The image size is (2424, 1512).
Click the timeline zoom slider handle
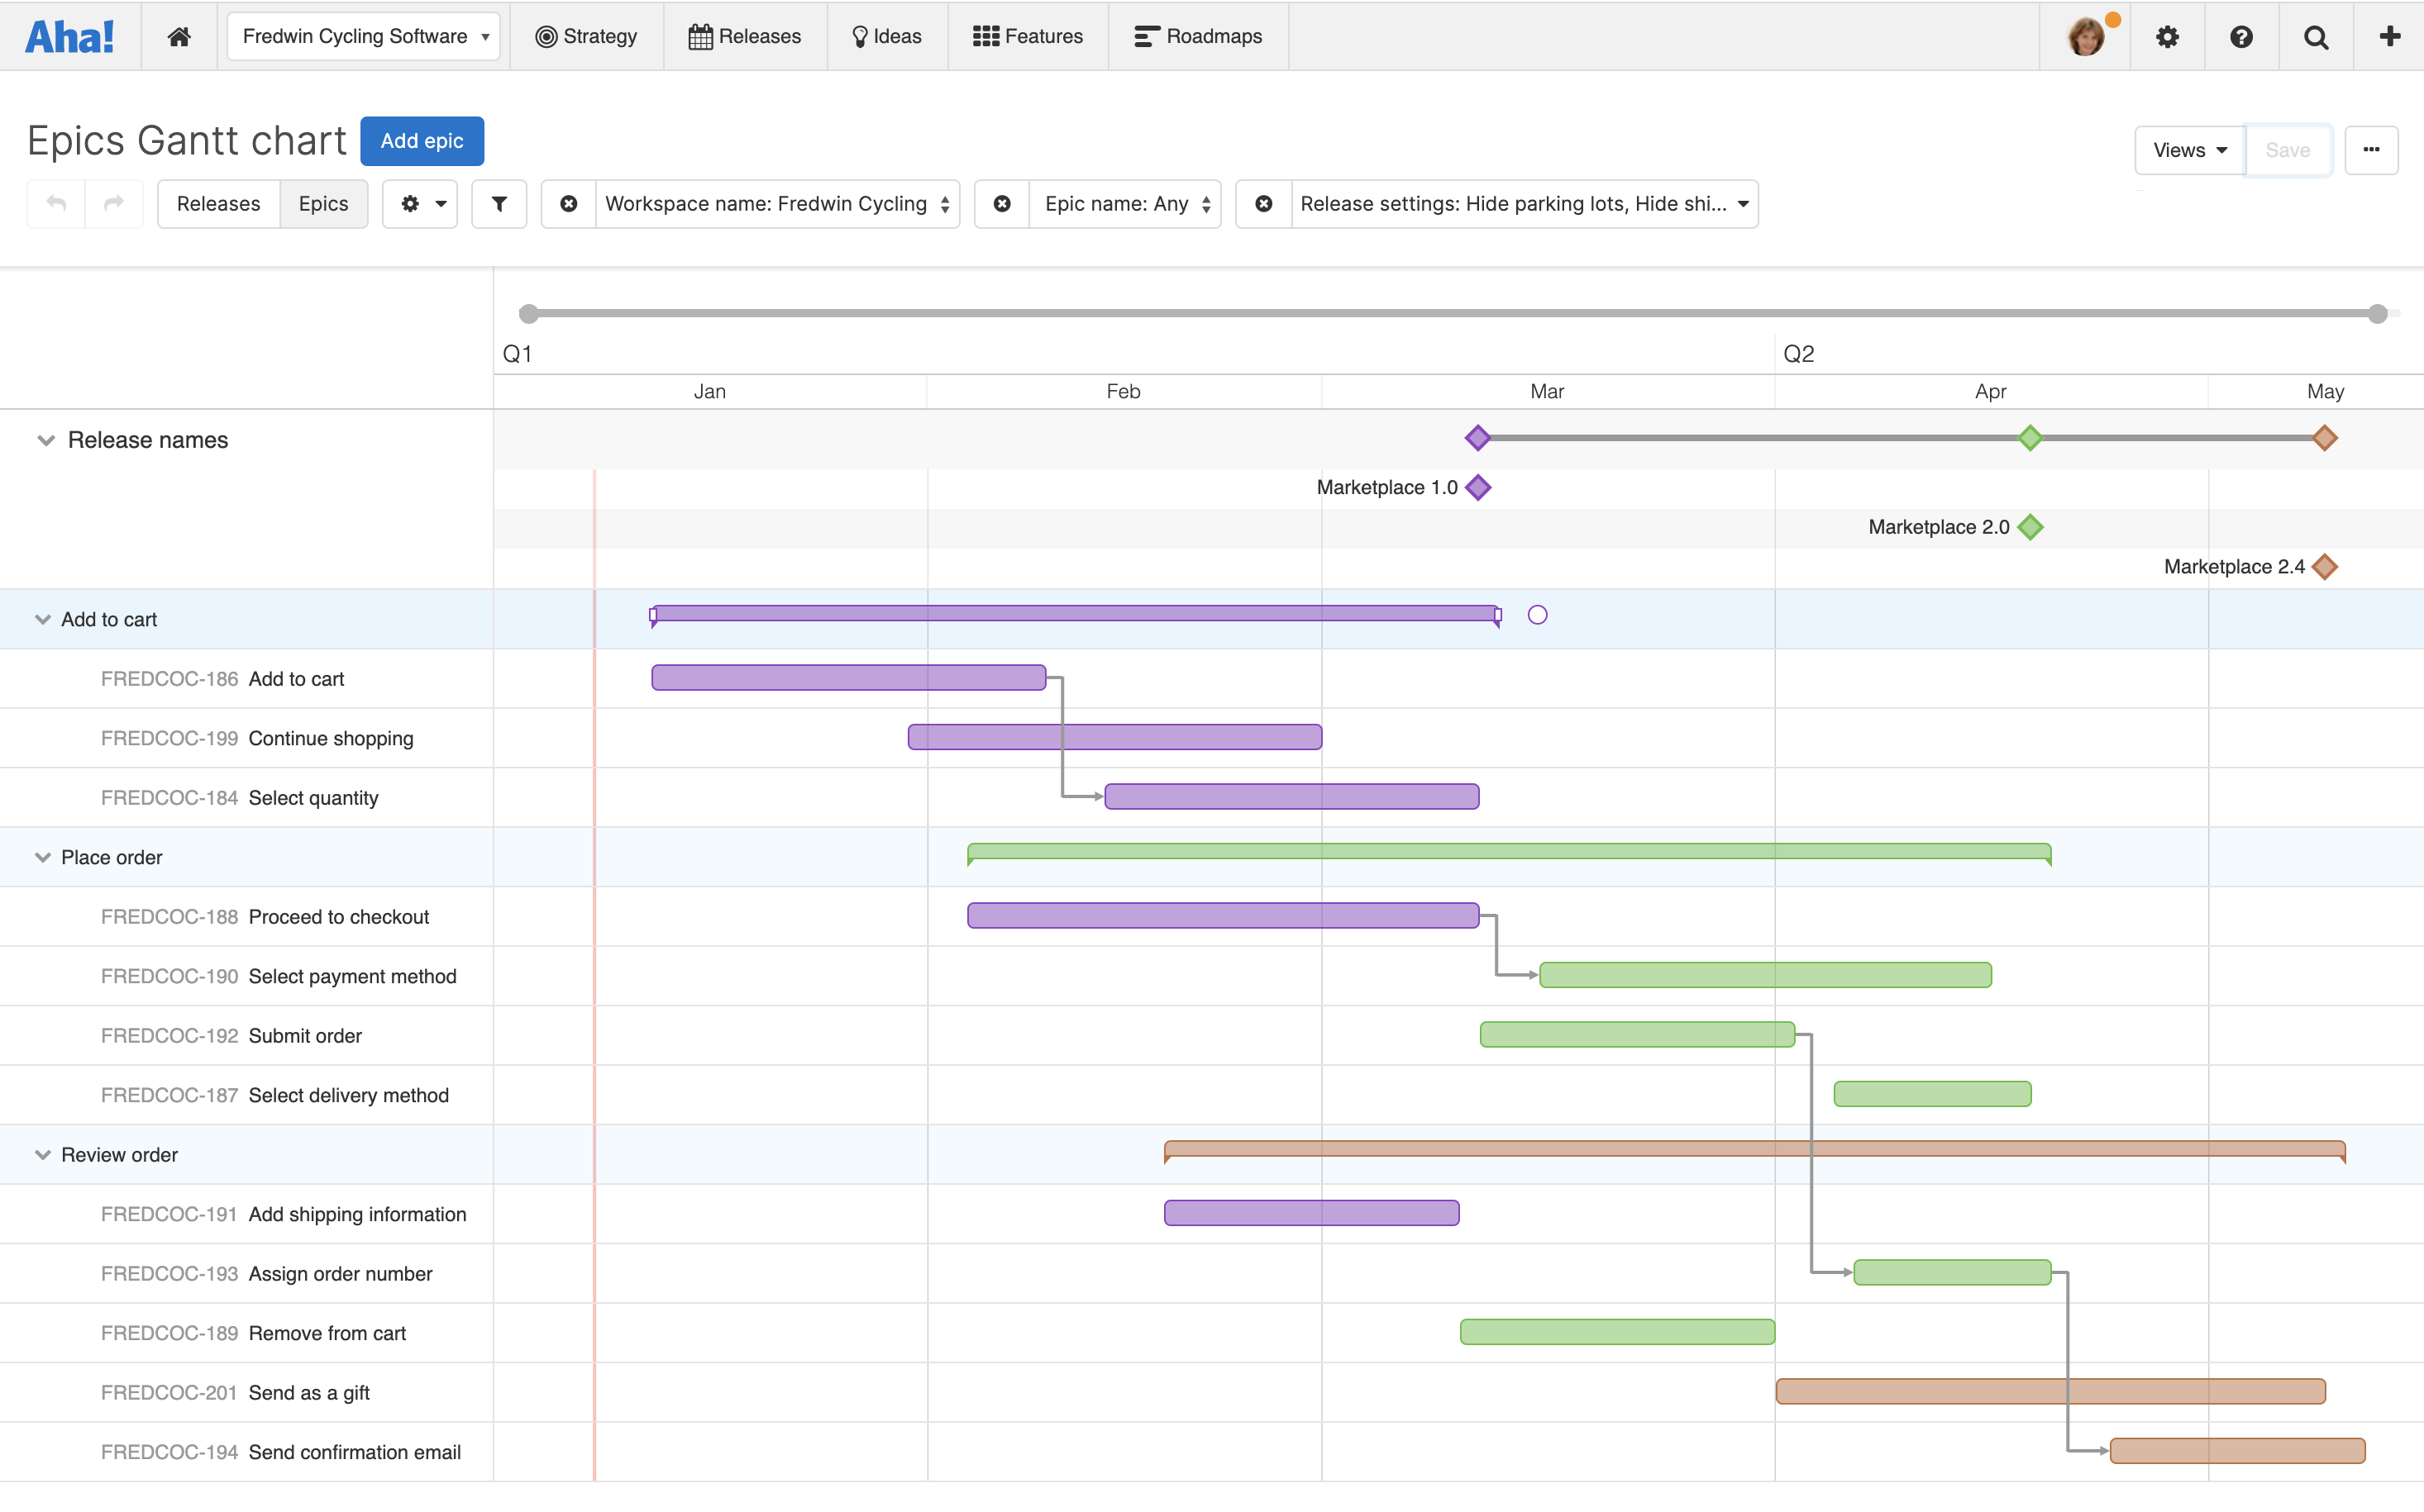529,312
